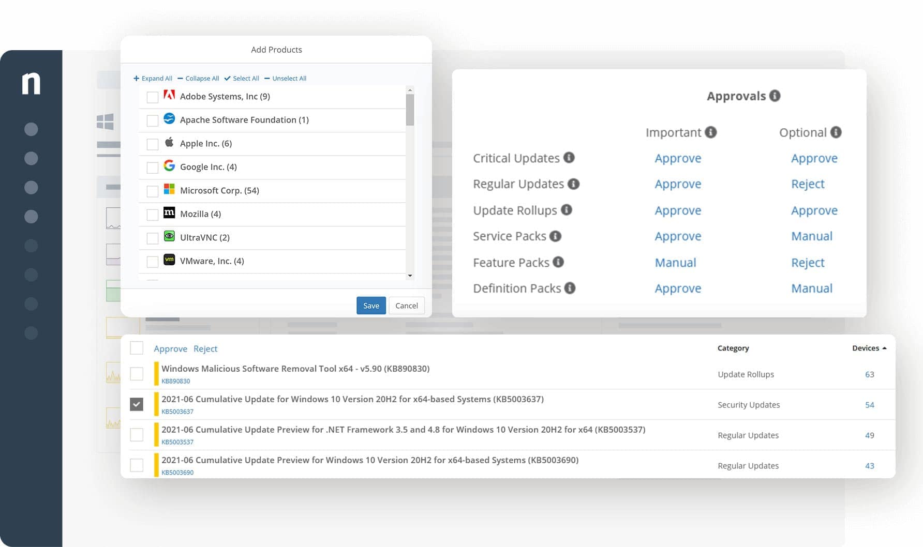
Task: Check the Adobe Systems, Inc checkbox
Action: [x=153, y=97]
